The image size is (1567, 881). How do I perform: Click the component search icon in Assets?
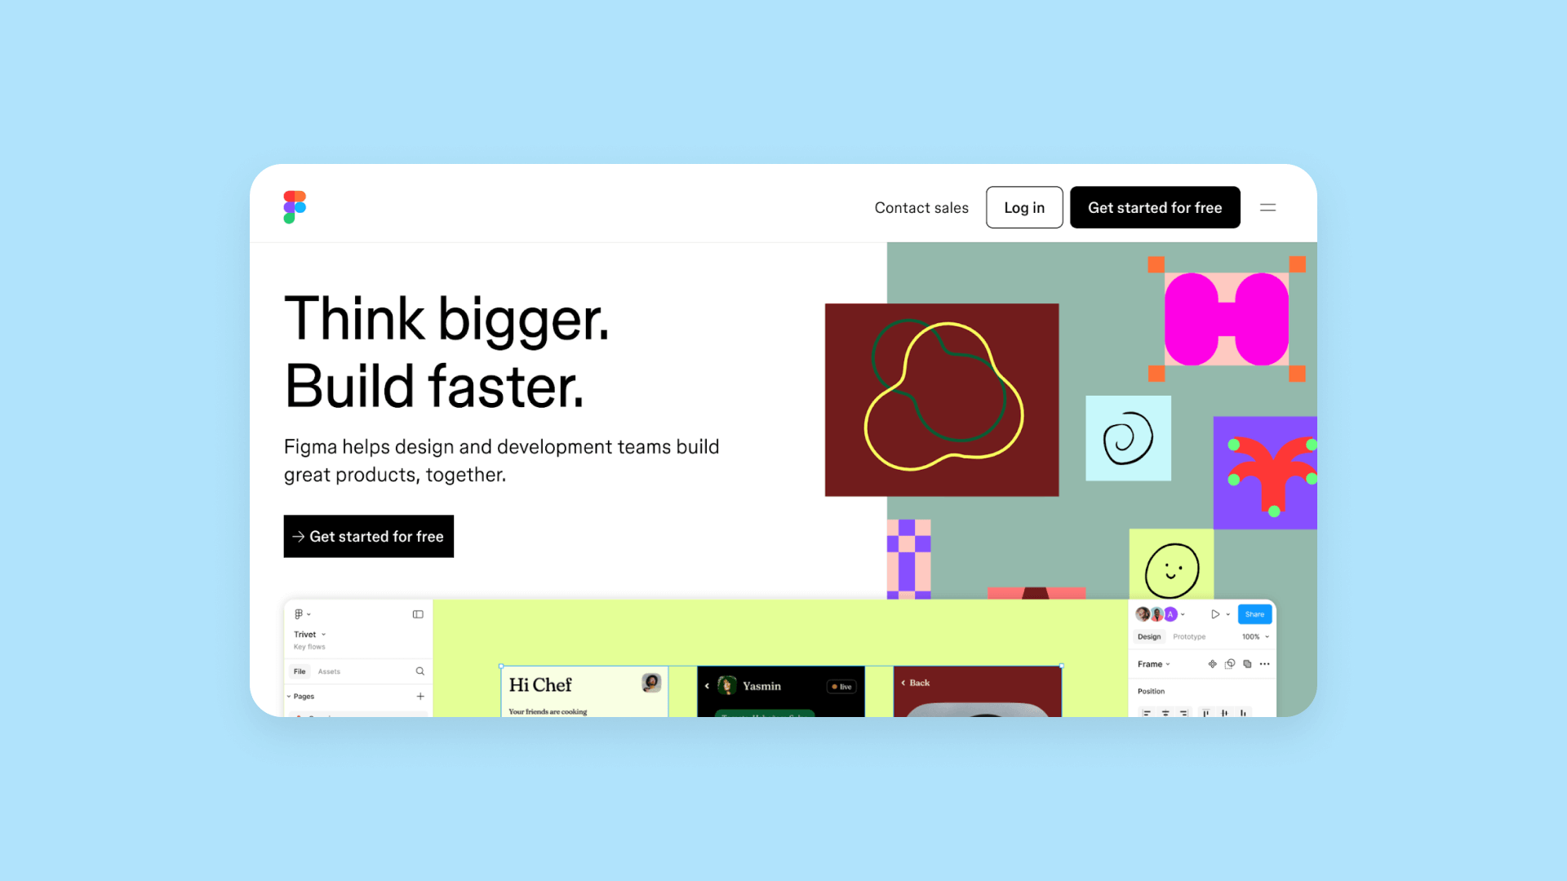pos(419,671)
